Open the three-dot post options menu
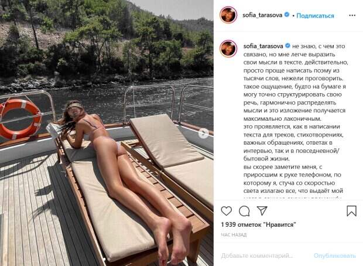Viewport: 363px width, 266px height. click(x=352, y=15)
